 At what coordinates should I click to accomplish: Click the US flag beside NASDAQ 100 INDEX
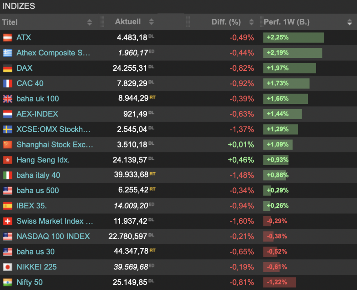pos(8,236)
